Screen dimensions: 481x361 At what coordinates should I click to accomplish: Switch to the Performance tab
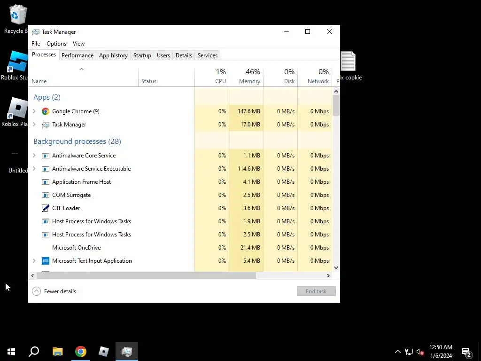tap(78, 55)
